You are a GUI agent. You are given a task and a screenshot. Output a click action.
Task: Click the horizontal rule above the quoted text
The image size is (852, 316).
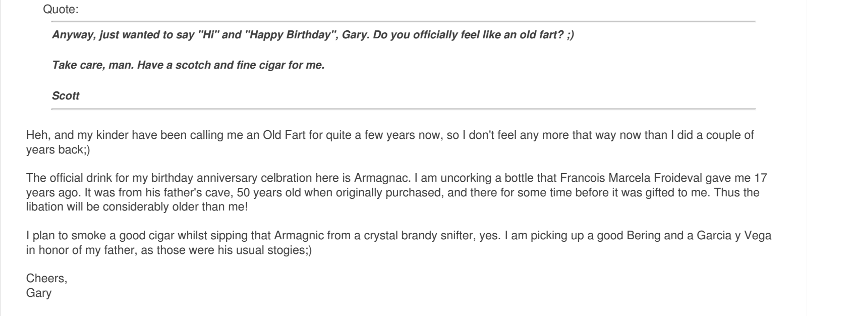[404, 21]
